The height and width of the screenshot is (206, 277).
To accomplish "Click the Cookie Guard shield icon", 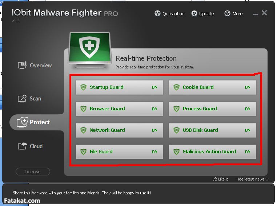I will coord(176,87).
